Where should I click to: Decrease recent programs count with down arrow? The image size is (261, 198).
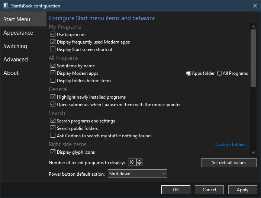[139, 164]
